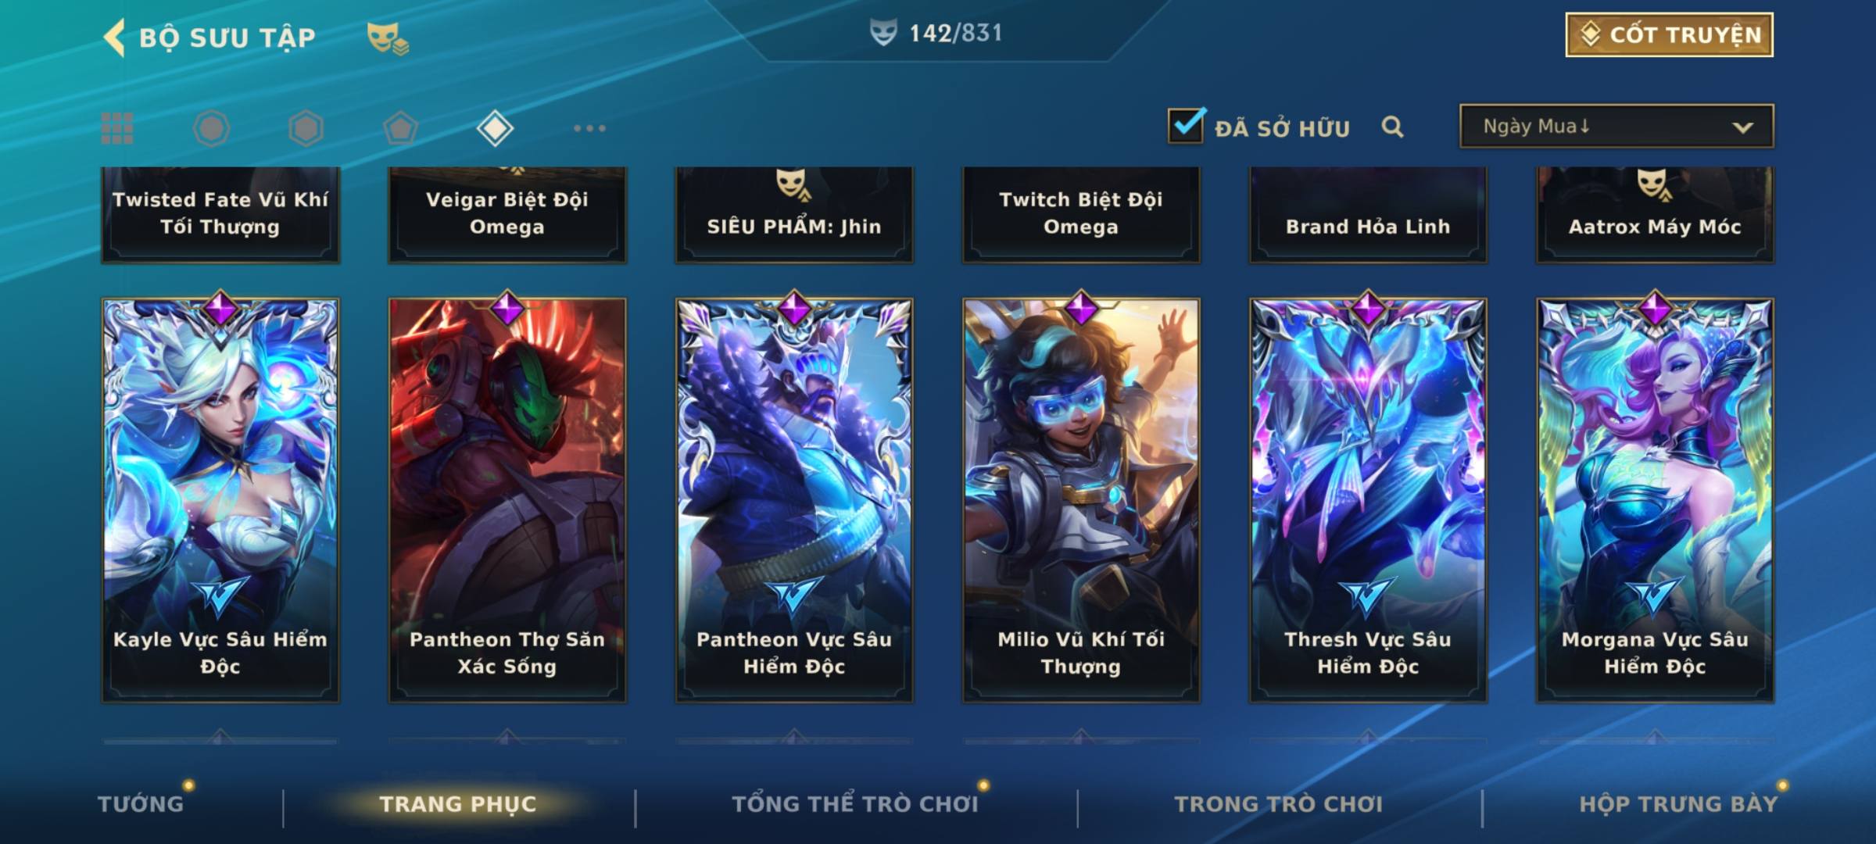The image size is (1876, 844).
Task: Click the Cốt Truyện button
Action: pyautogui.click(x=1669, y=35)
